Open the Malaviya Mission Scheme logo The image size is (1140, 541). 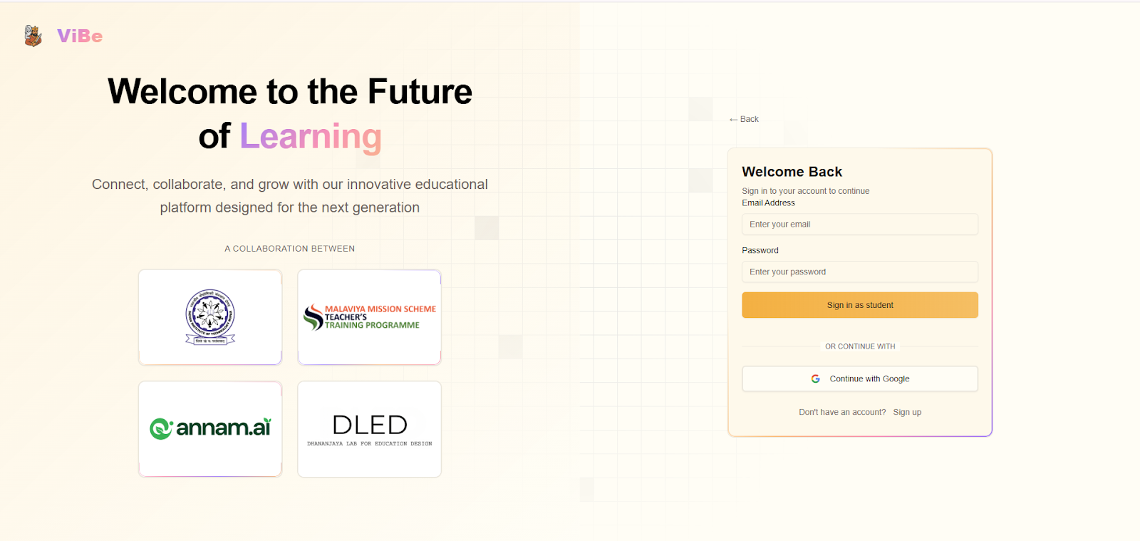coord(368,316)
